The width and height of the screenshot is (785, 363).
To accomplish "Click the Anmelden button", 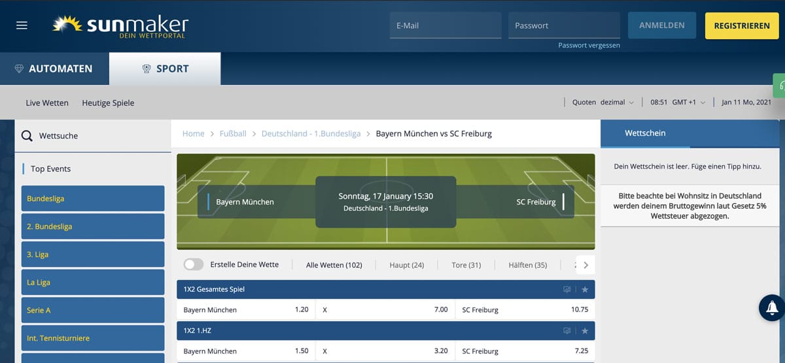I will click(x=662, y=25).
